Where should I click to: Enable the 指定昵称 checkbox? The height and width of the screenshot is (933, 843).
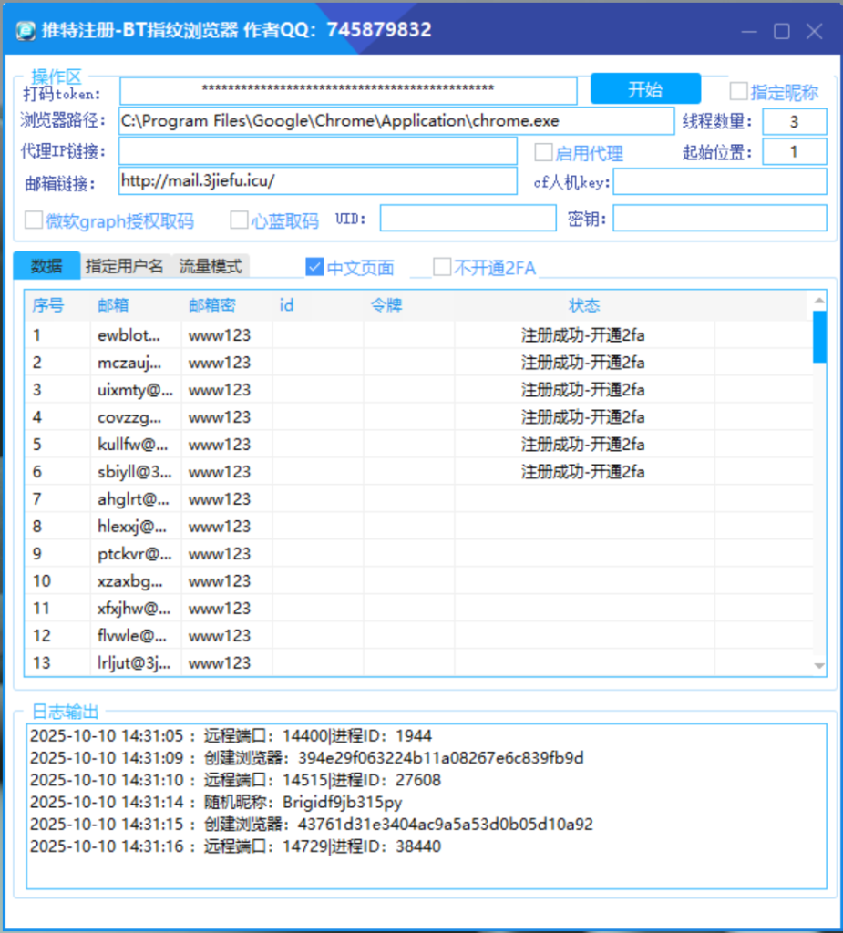pos(740,91)
